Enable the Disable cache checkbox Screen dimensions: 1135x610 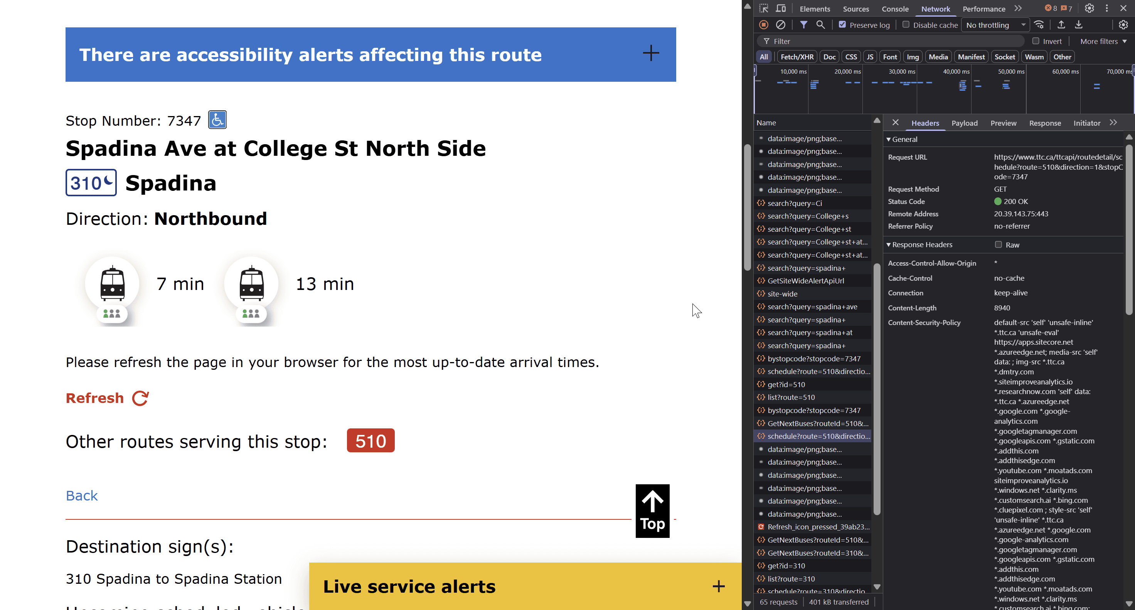coord(906,25)
